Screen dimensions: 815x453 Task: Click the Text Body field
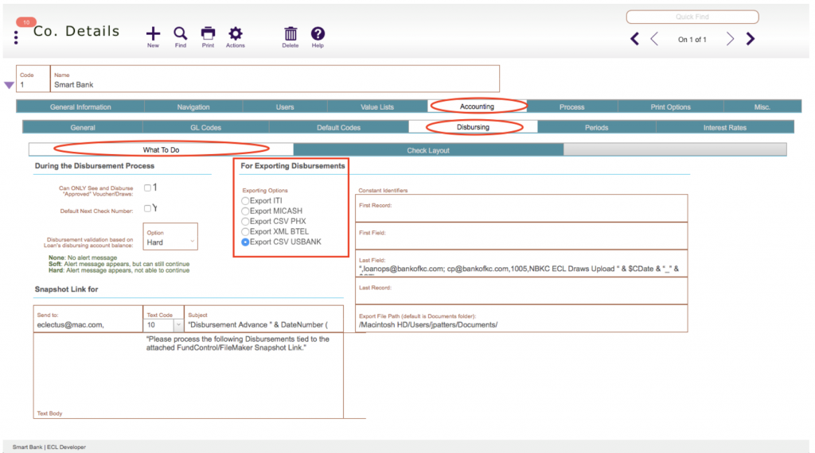tap(188, 376)
